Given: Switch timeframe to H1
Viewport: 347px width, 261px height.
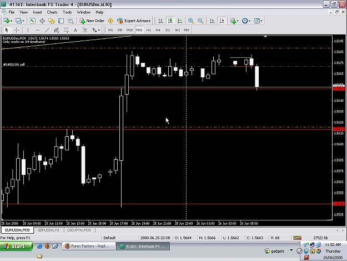Looking at the screenshot, I should 148,30.
